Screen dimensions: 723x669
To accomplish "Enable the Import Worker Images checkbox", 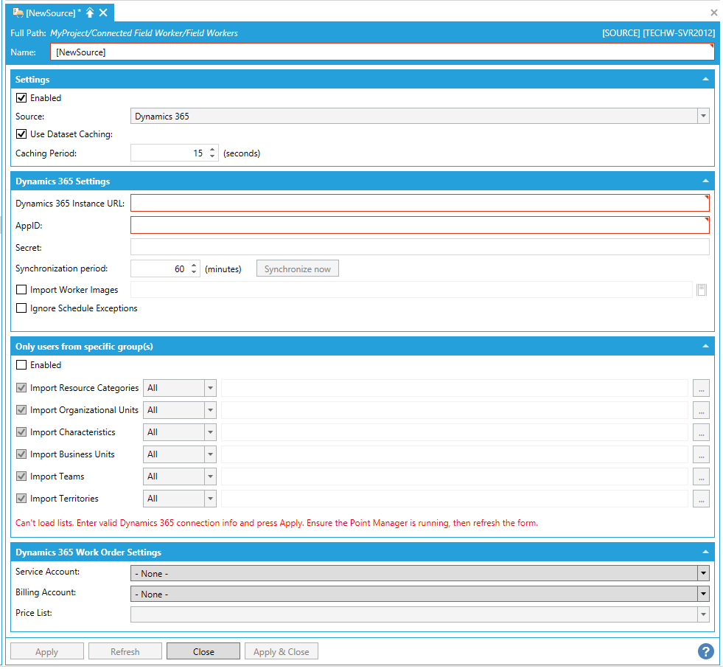I will pyautogui.click(x=21, y=290).
